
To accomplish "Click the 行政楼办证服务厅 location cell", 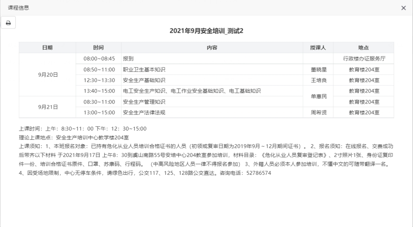I will (363, 58).
